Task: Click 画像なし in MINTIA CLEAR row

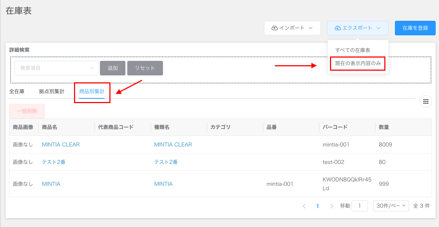Action: 23,145
